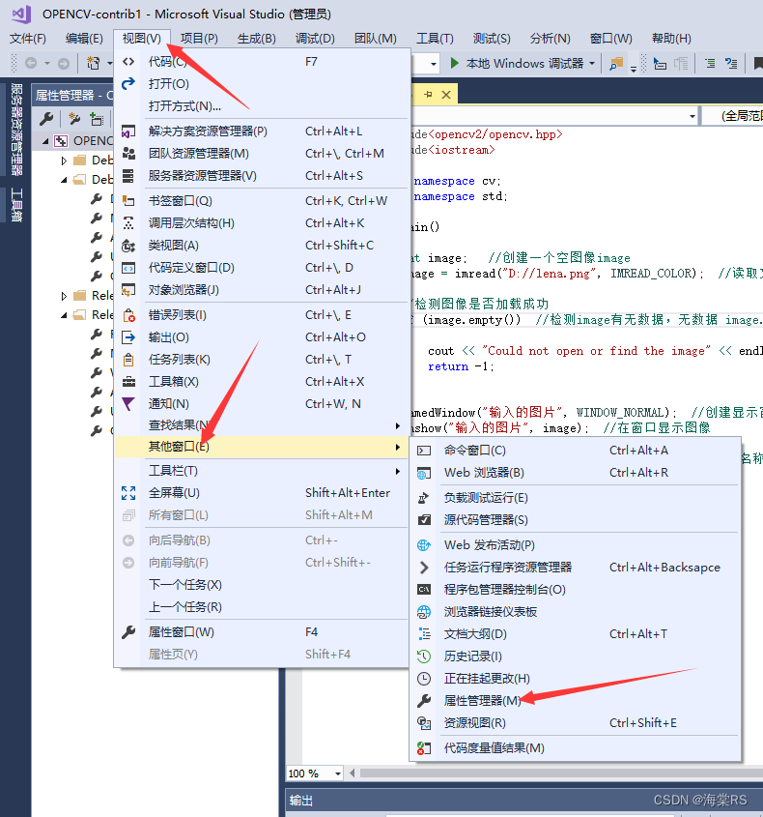The image size is (763, 817).
Task: Click the Server Explorer (服务器资源管理器) icon
Action: (128, 176)
